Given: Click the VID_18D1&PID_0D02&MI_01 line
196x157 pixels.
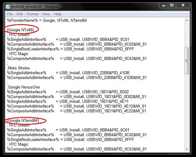Looking at the screenshot, I should click(x=76, y=97).
